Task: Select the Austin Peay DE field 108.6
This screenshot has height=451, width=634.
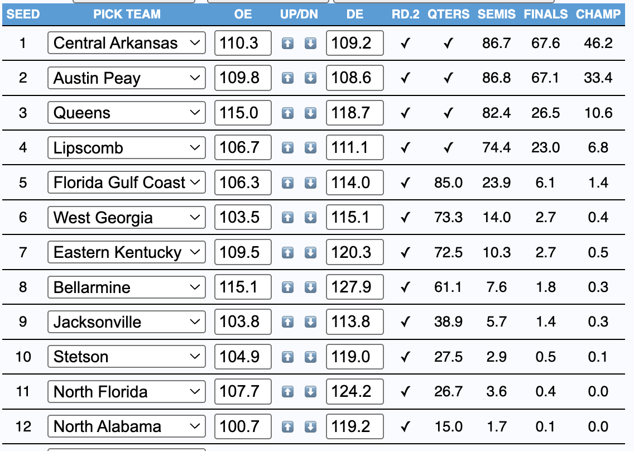Action: click(x=354, y=78)
